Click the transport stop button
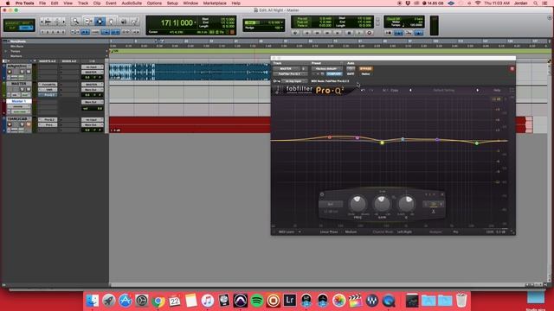Image resolution: width=554 pixels, height=311 pixels. (349, 33)
